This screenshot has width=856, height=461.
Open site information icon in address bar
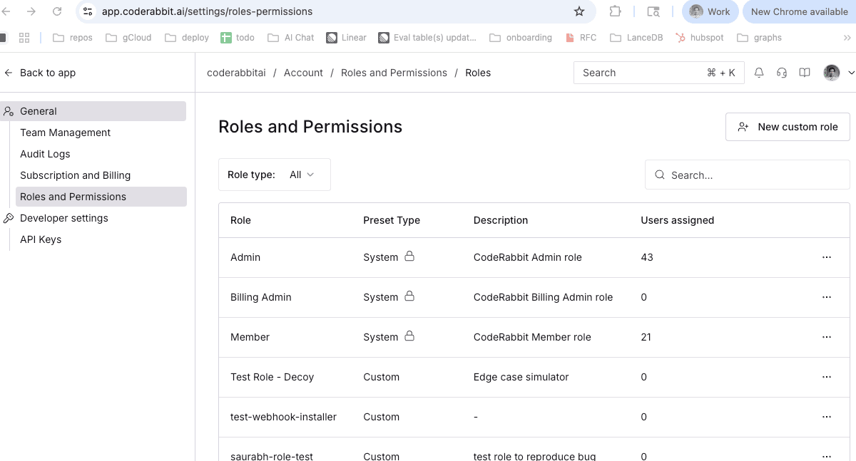coord(88,11)
